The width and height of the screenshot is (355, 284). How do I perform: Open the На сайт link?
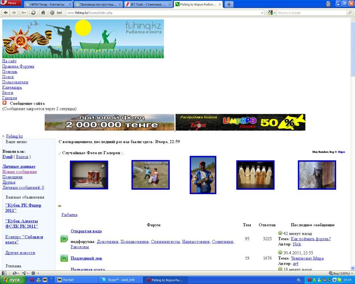click(x=9, y=61)
